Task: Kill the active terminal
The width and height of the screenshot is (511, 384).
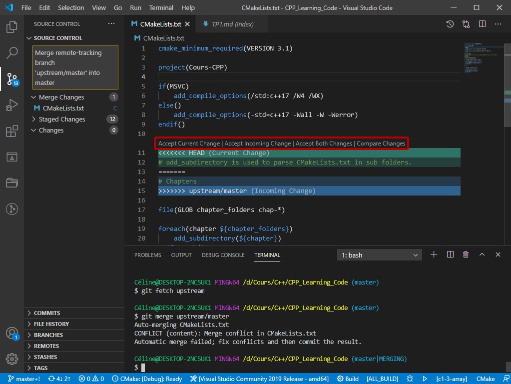Action: pos(466,254)
